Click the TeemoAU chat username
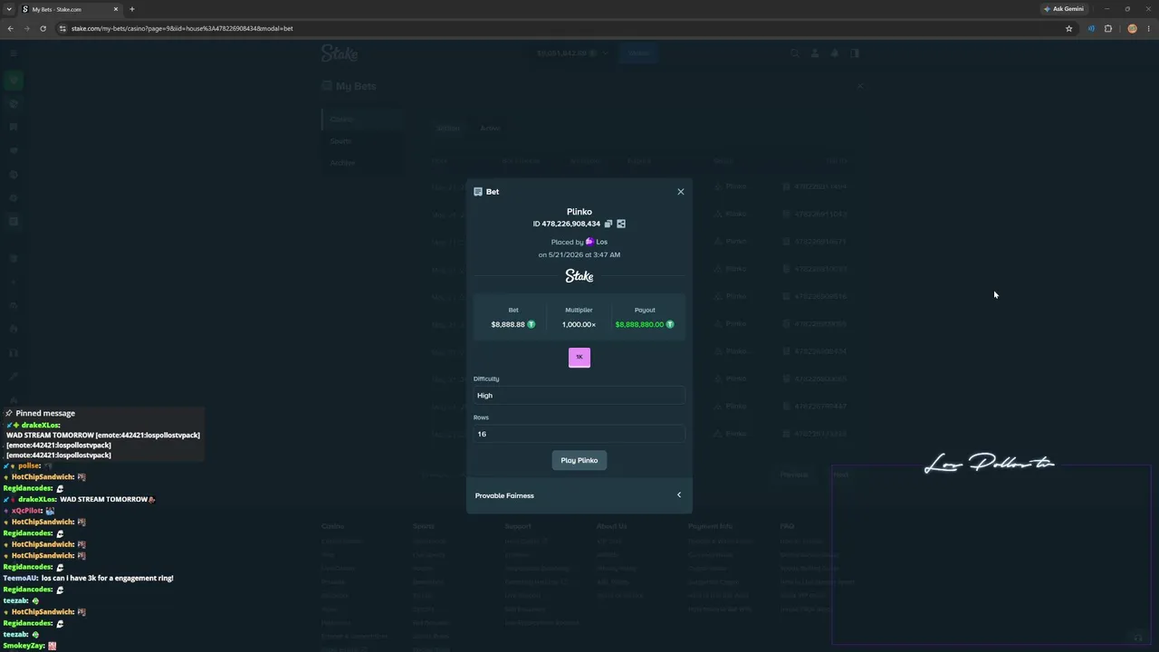 20,578
